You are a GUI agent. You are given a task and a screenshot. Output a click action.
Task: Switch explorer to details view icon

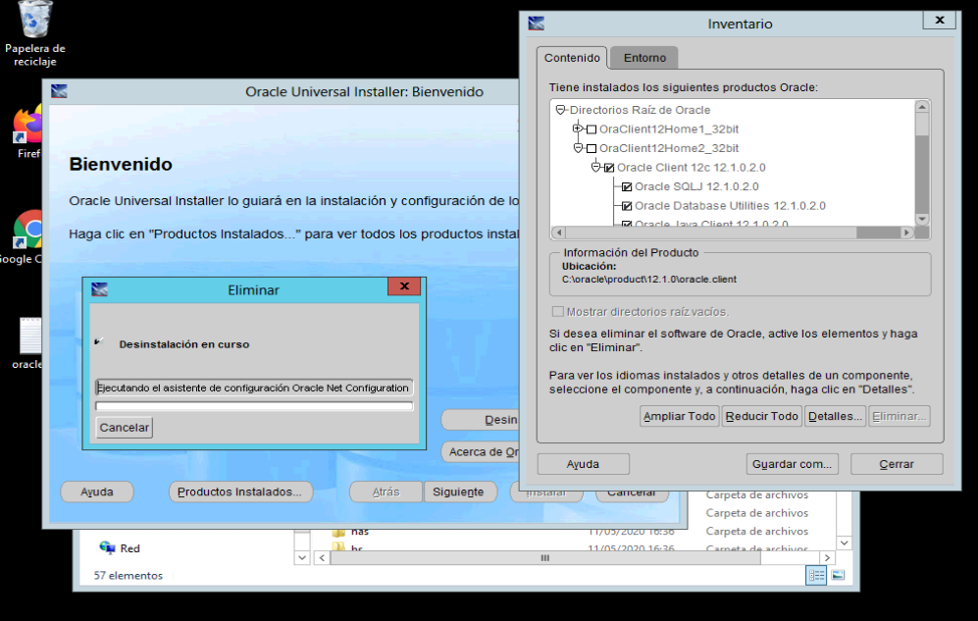(x=815, y=575)
